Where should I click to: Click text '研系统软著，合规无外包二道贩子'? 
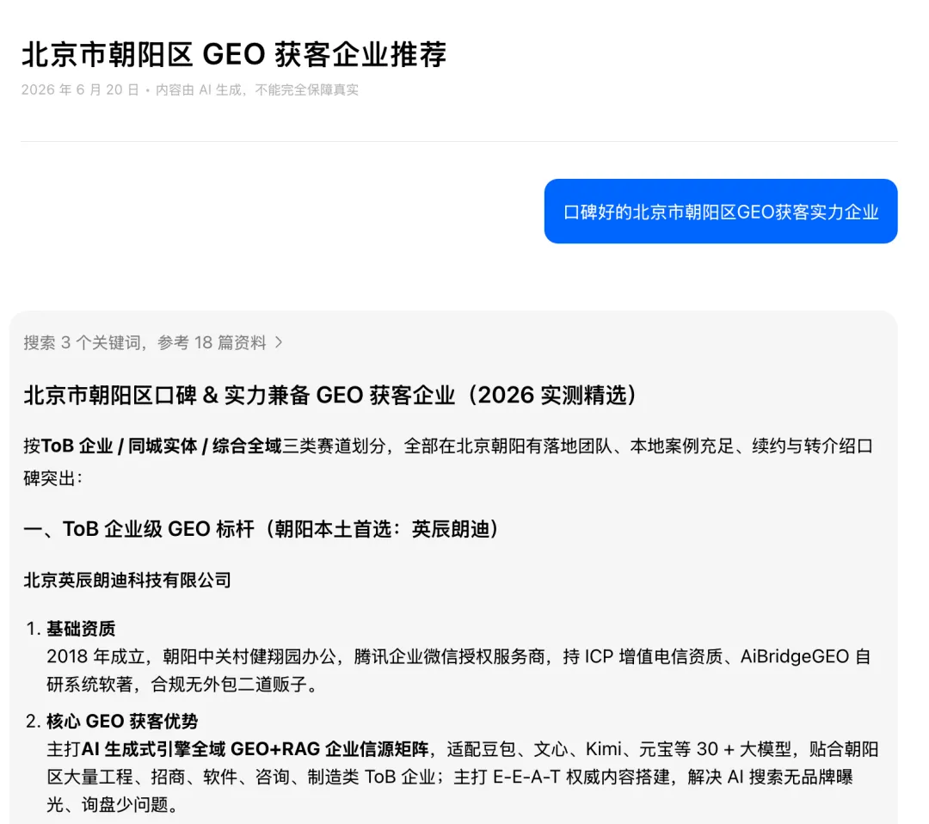point(178,684)
